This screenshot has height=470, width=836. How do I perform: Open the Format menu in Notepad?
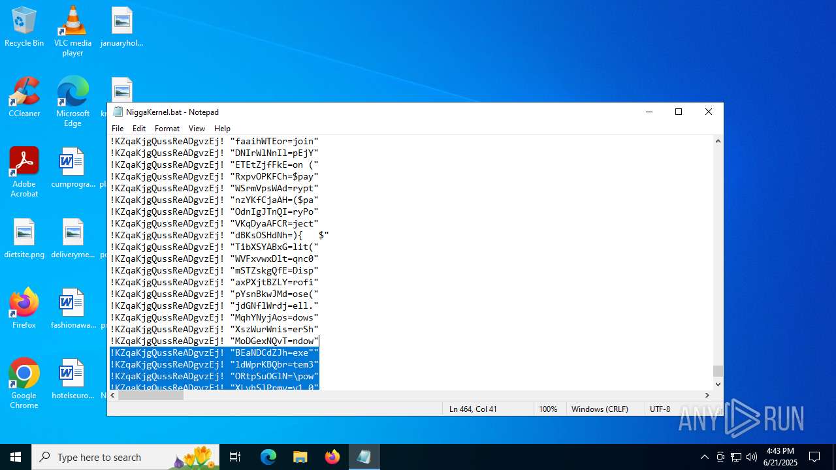click(167, 129)
